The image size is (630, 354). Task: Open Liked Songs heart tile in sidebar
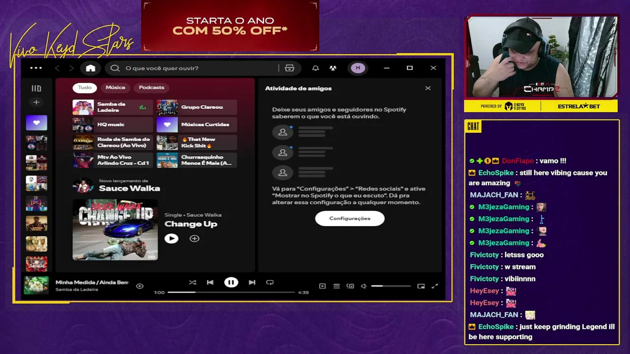36,122
